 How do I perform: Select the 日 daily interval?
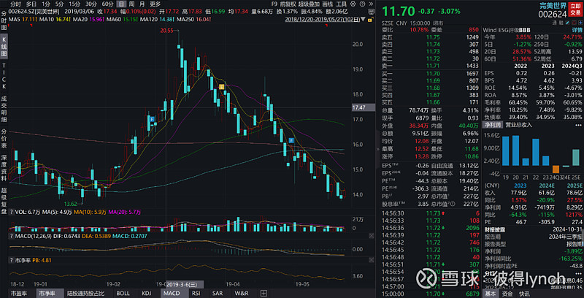coord(121,4)
